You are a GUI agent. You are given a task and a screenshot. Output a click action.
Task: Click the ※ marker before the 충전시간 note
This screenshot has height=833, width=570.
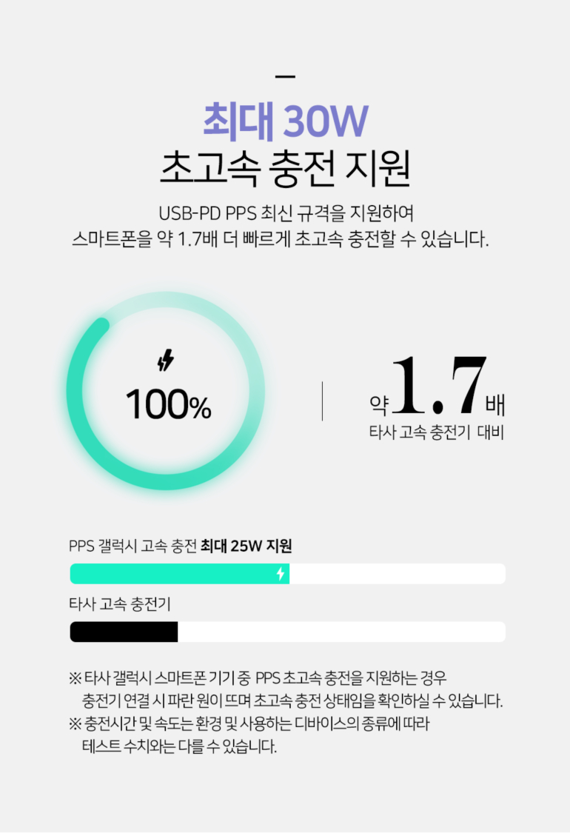[75, 723]
